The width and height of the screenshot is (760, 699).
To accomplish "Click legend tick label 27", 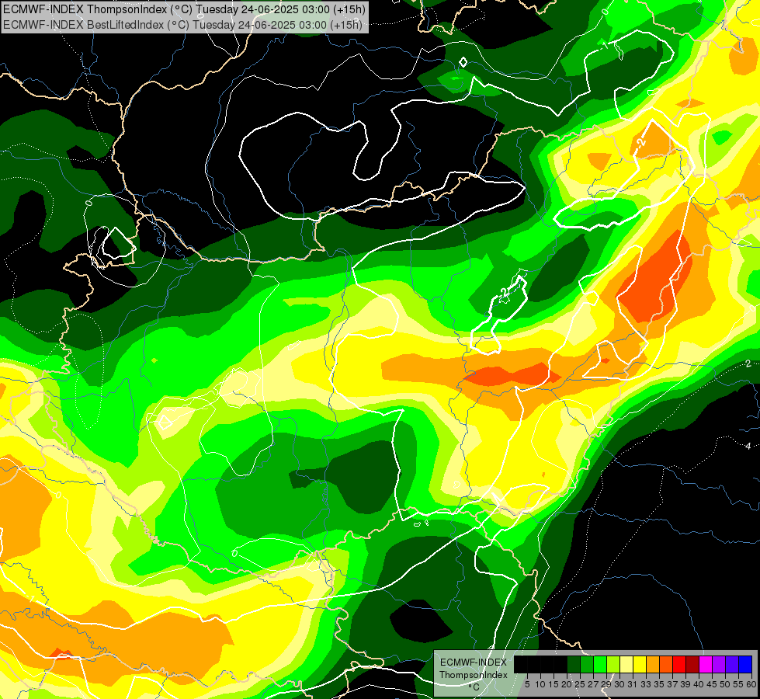I will pos(594,684).
